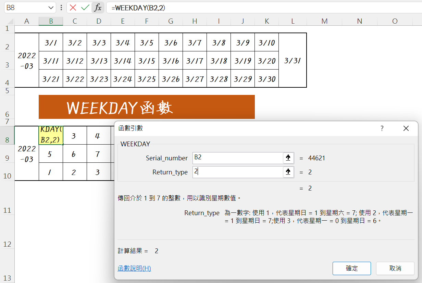
Task: Open Insert Function via the fx icon
Action: click(x=98, y=8)
